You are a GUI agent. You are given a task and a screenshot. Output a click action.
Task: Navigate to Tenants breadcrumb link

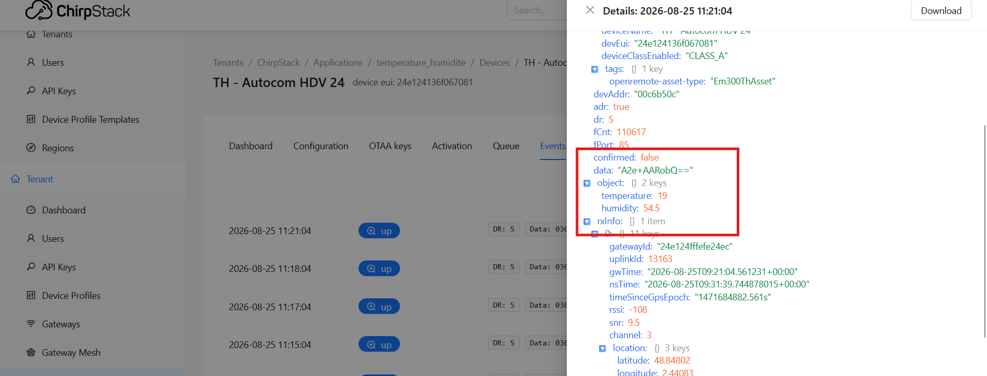(228, 63)
